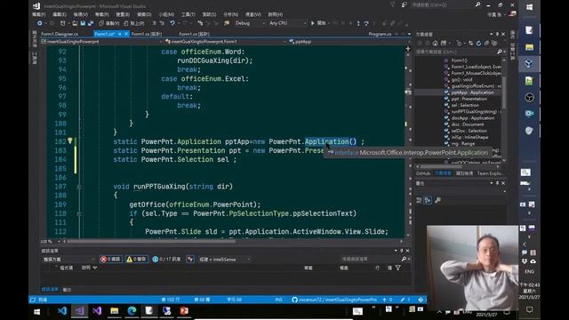Click the ENG language indicator in sidebar

click(x=529, y=272)
